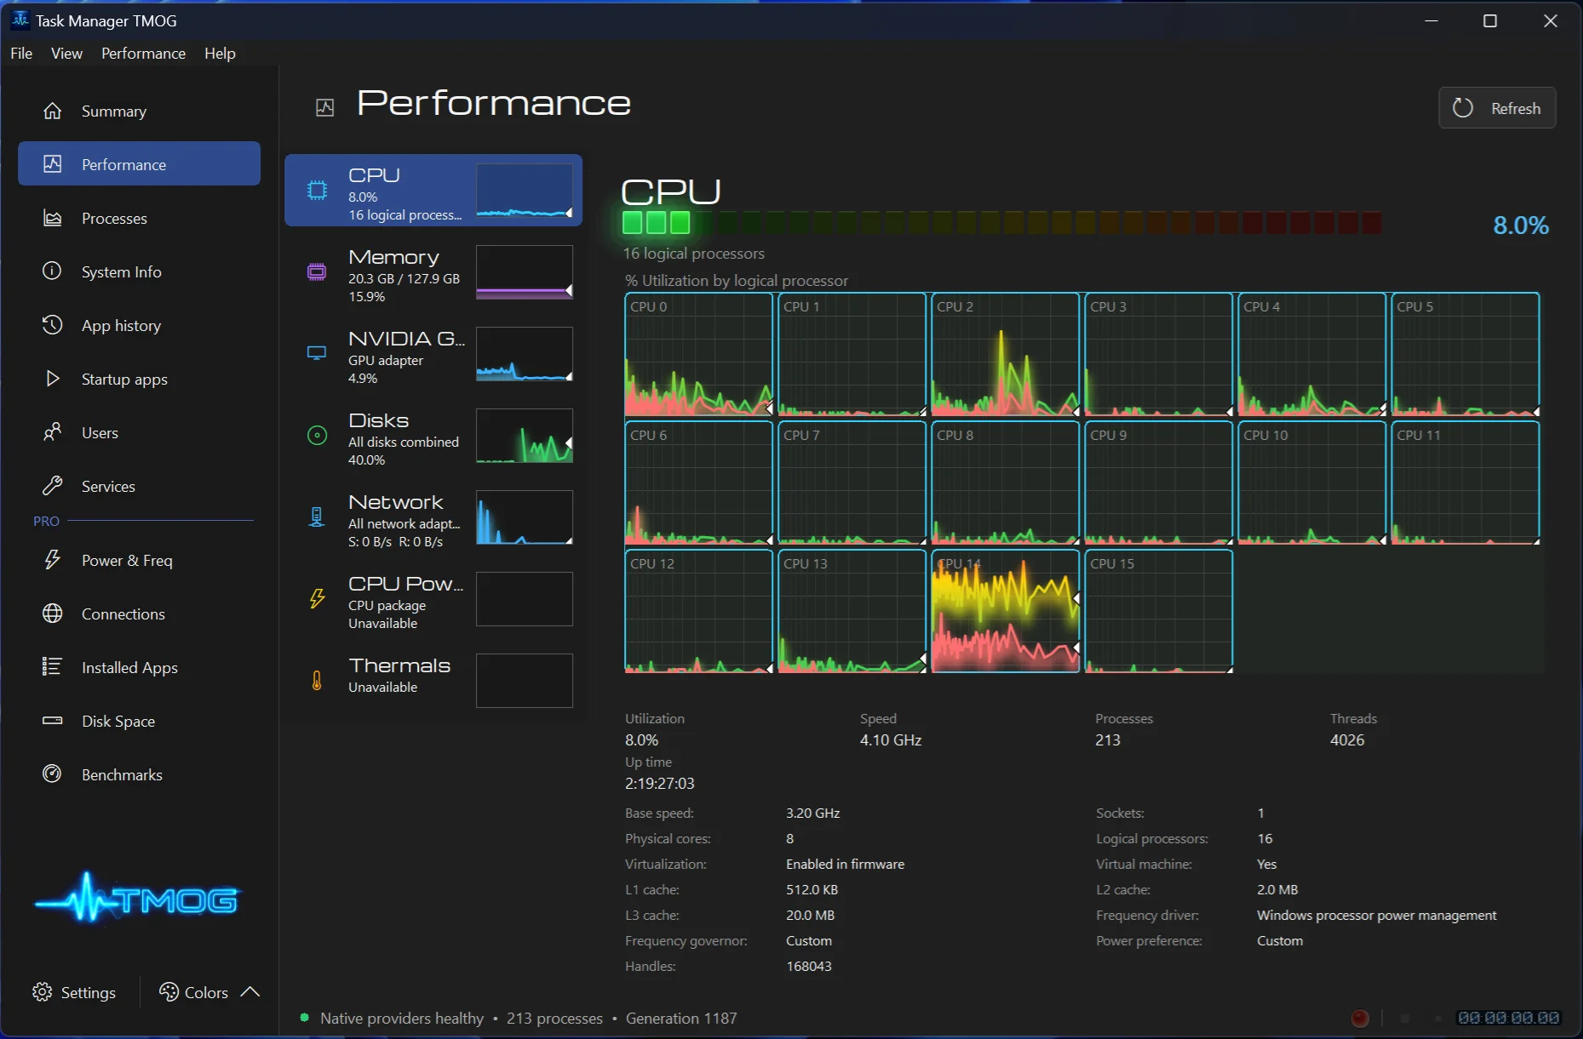Open the Help menu

[220, 53]
